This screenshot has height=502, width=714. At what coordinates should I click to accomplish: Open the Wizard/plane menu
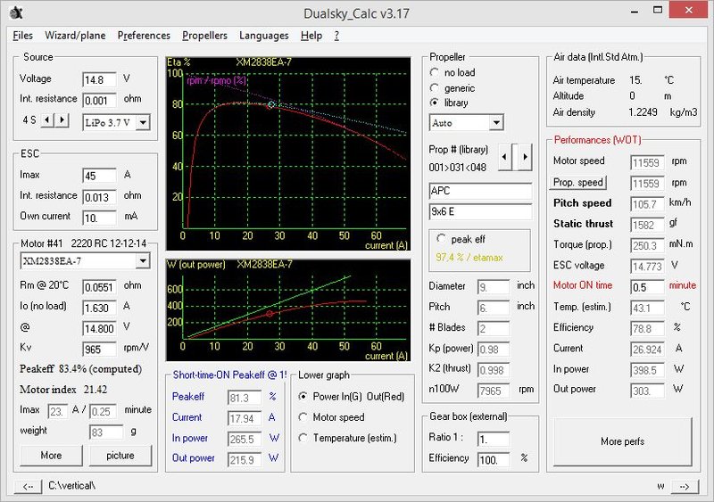coord(75,36)
